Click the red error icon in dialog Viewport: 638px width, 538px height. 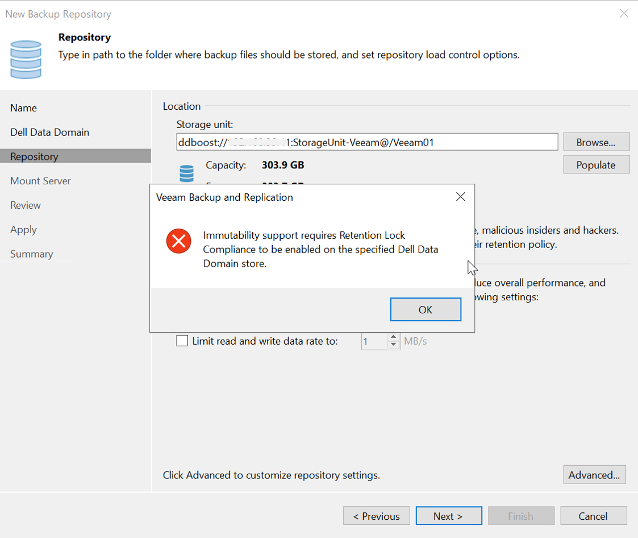coord(178,241)
